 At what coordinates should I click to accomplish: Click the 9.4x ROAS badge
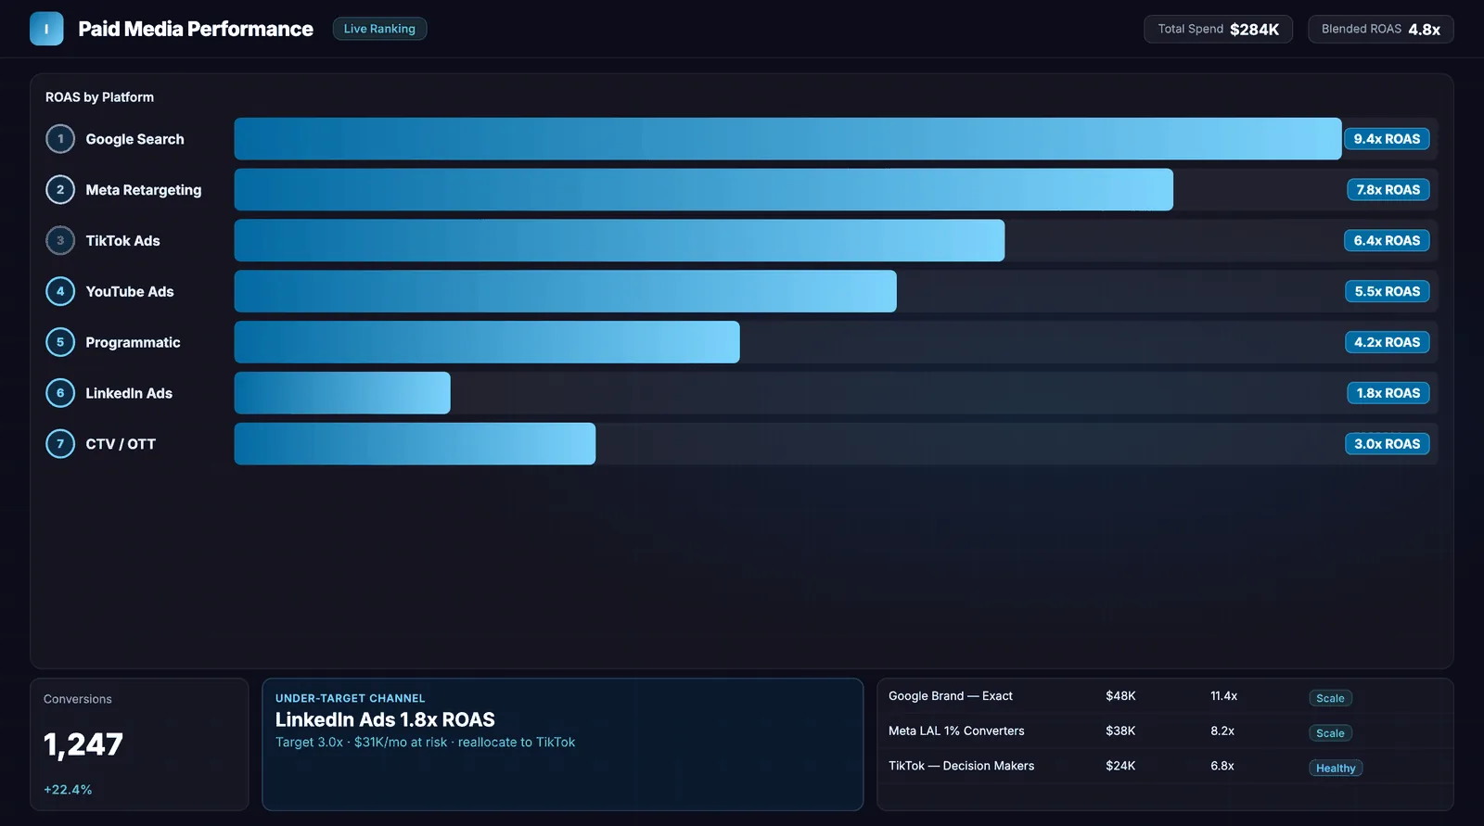(1387, 139)
